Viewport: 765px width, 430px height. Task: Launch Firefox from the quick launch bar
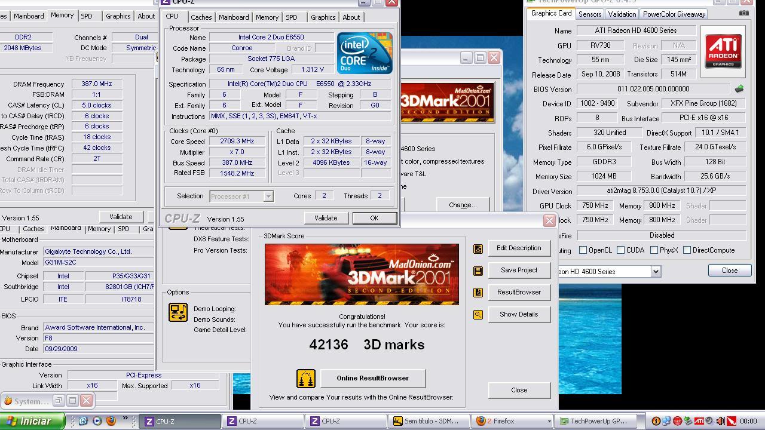[111, 421]
